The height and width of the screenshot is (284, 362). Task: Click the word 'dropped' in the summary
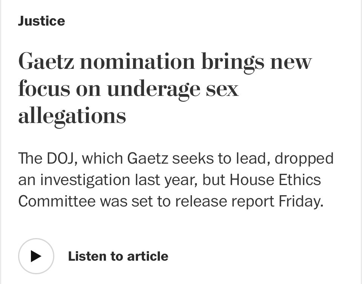pyautogui.click(x=304, y=159)
